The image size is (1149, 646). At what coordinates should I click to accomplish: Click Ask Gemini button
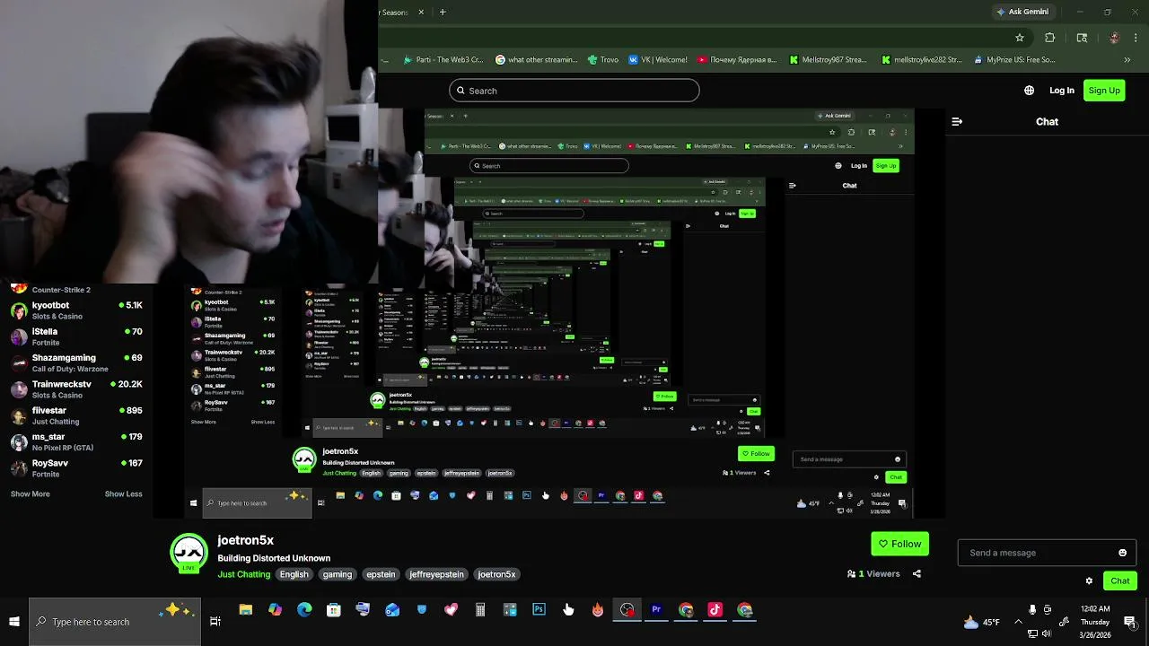[1022, 12]
